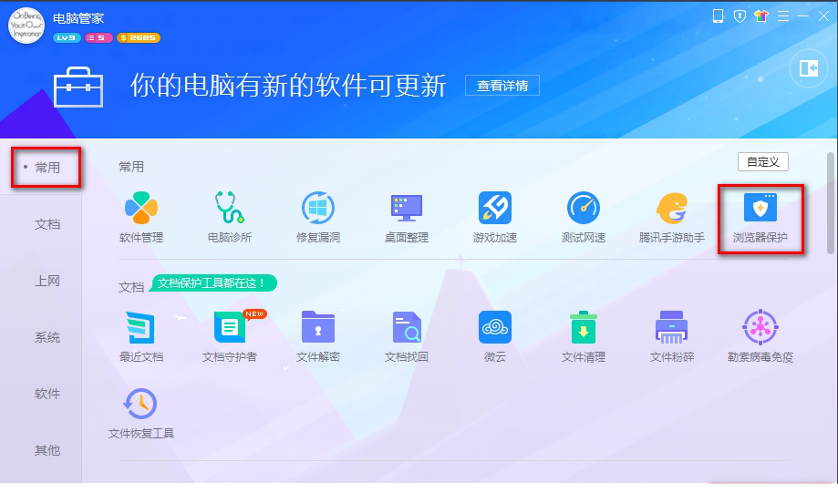Switch to the 文档 sidebar tab

[47, 224]
